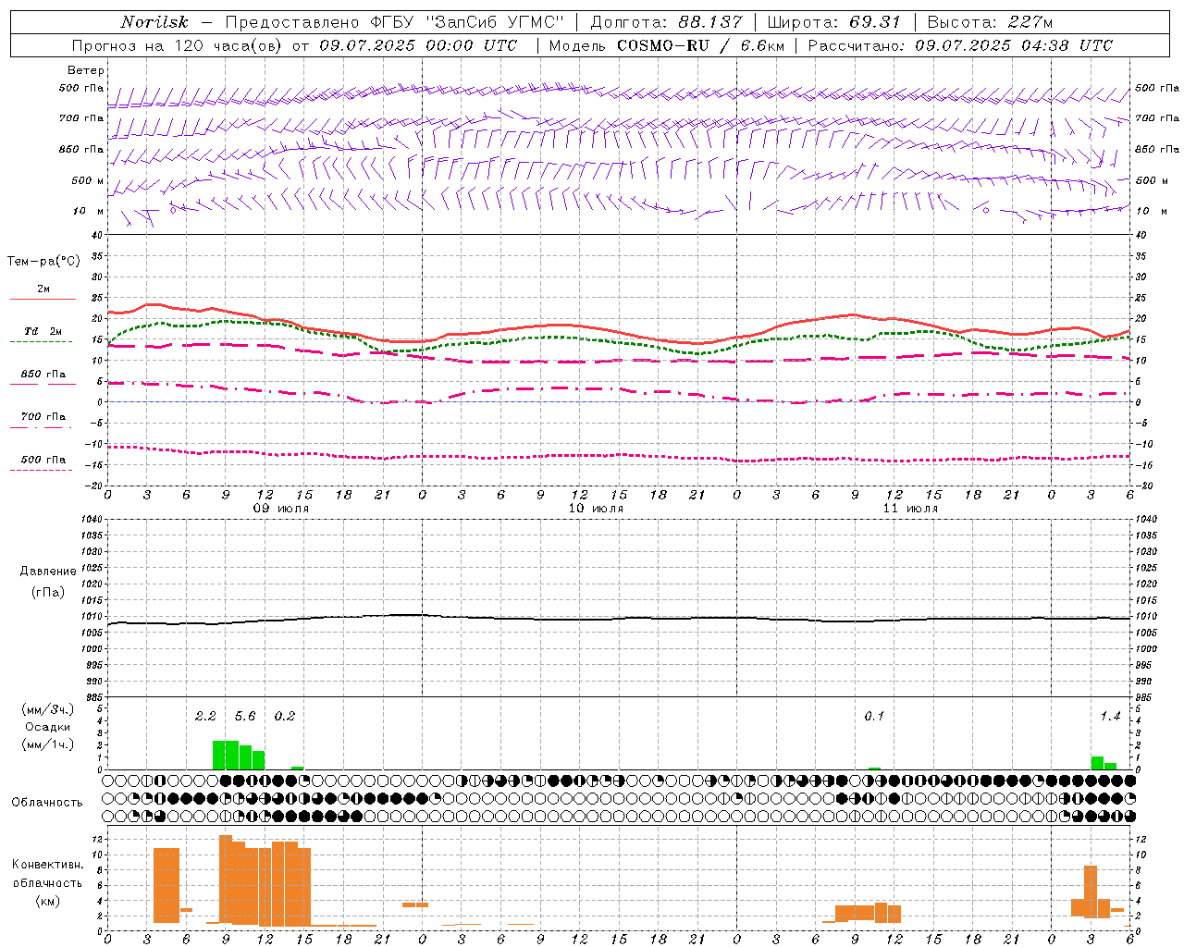Click the 700 гПа temperature legend label
This screenshot has width=1184, height=947.
point(43,417)
